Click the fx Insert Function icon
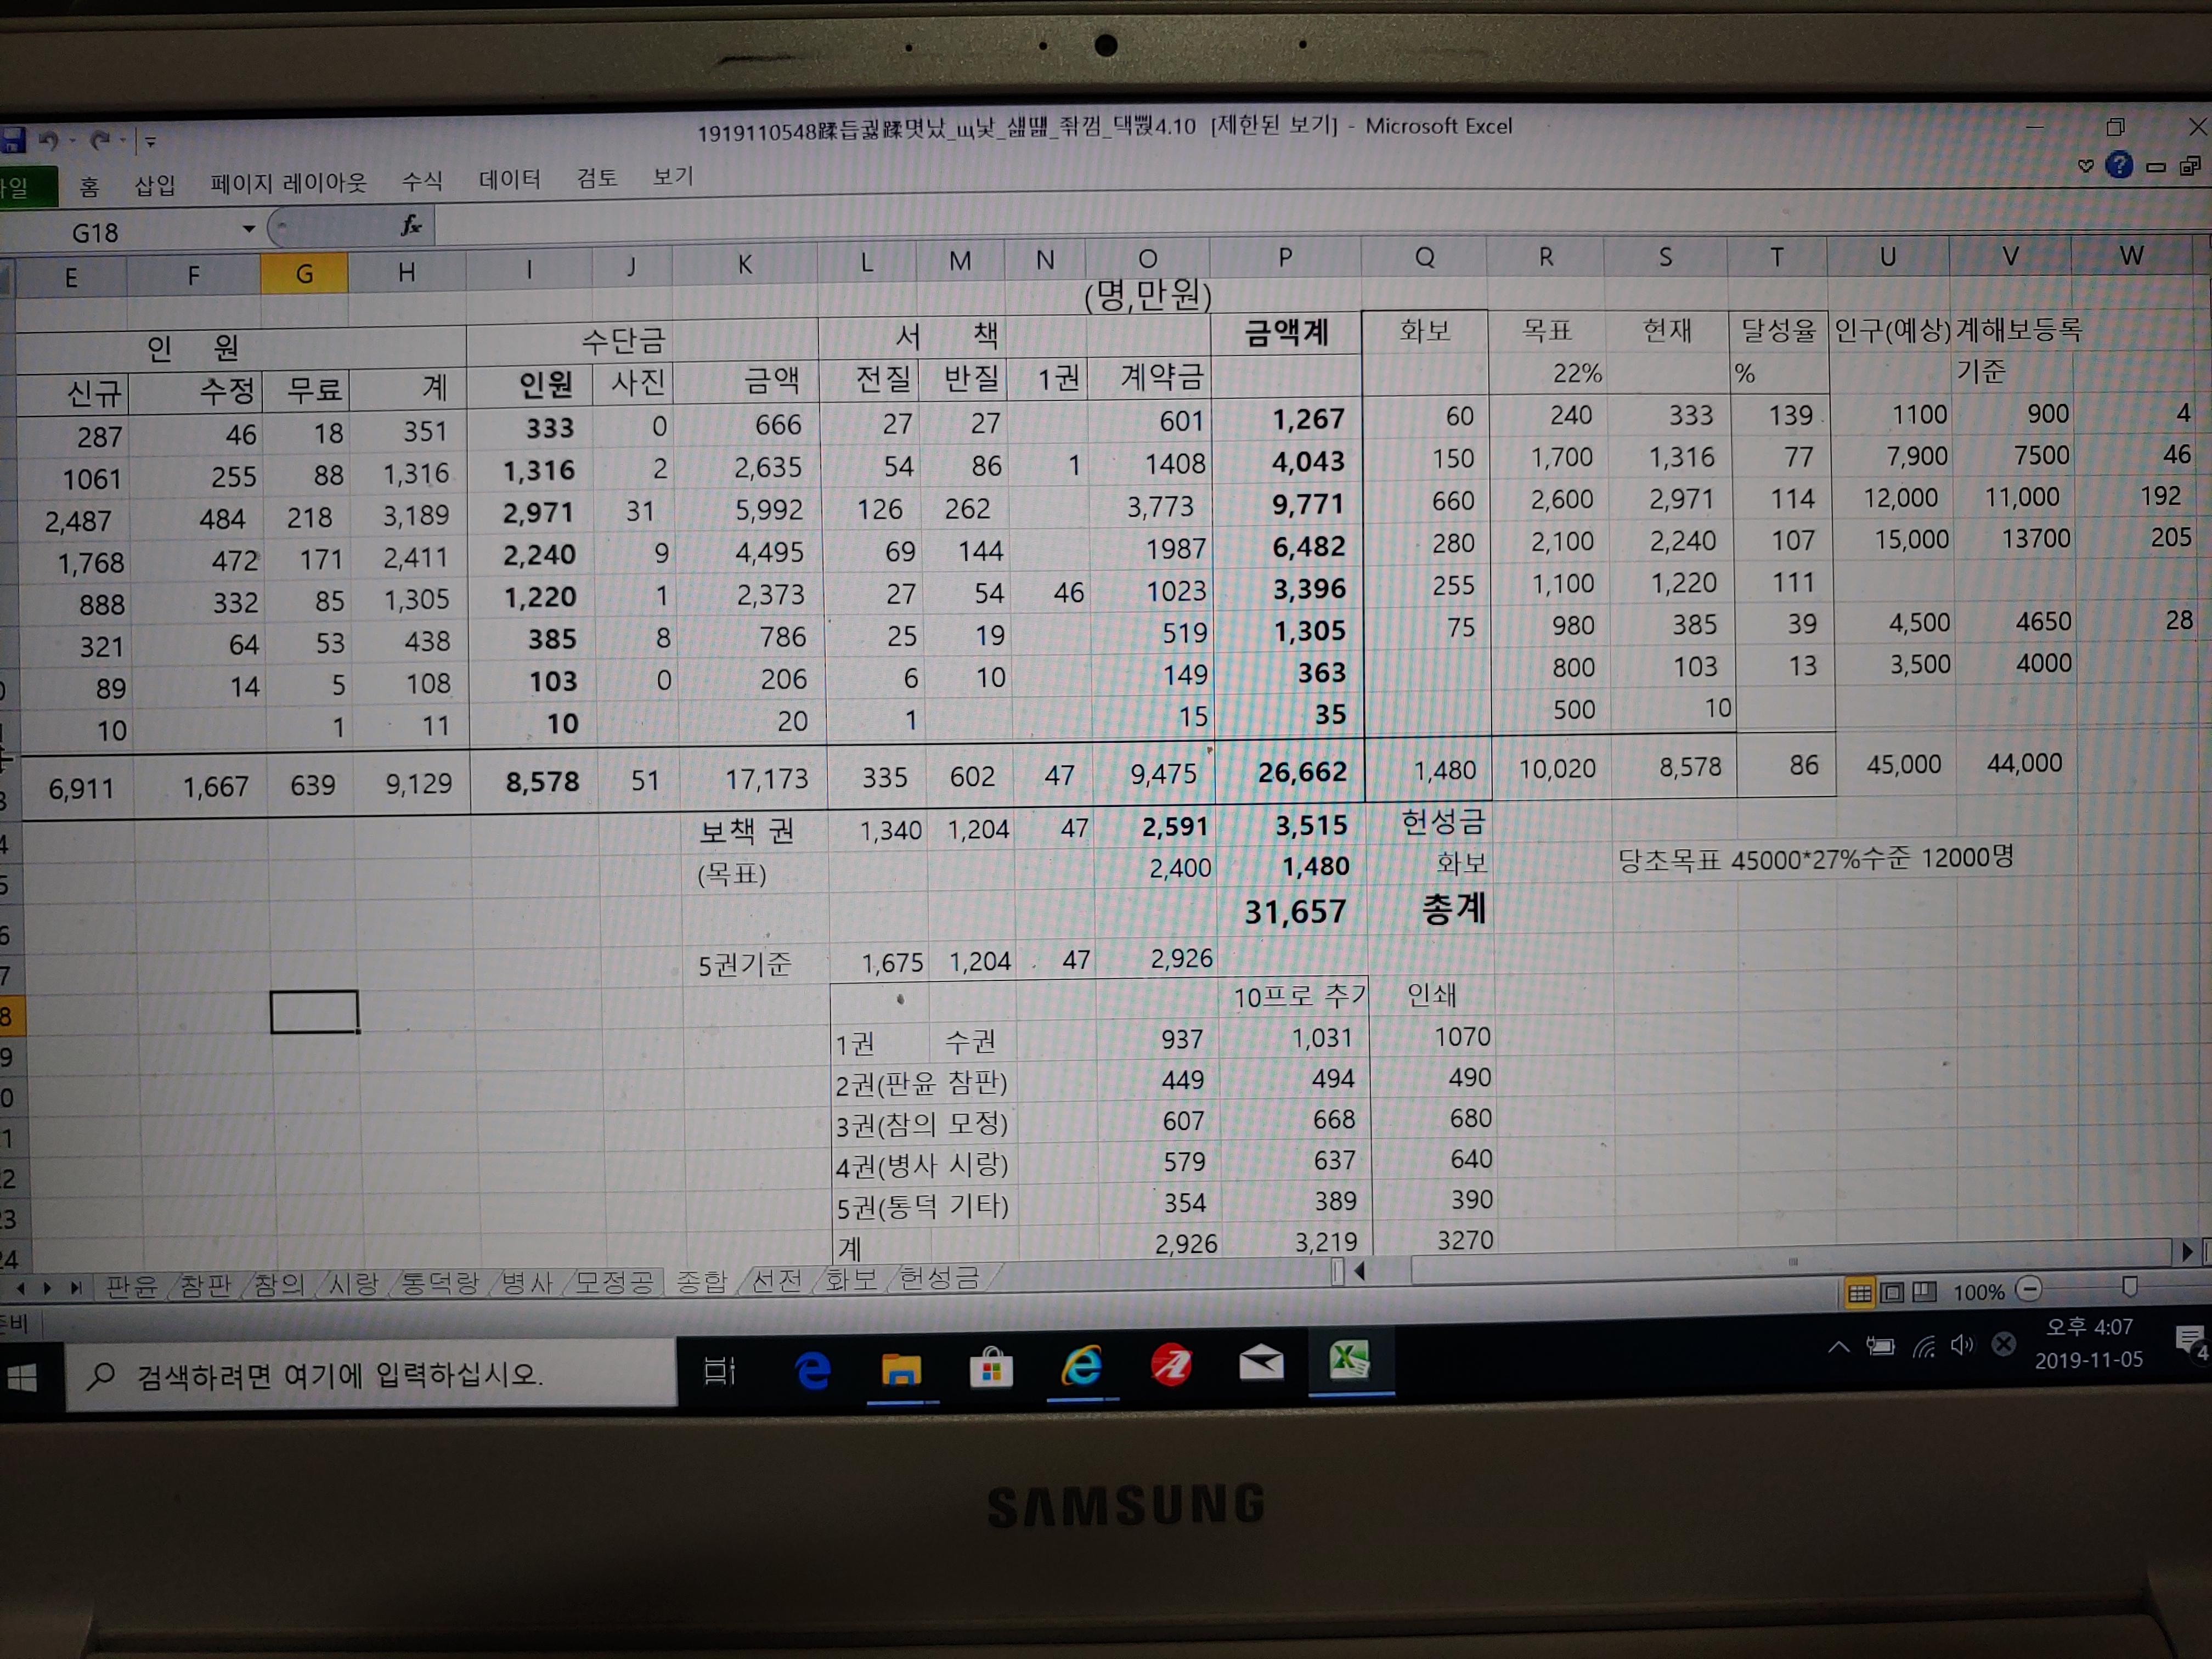Viewport: 2212px width, 1659px height. [x=411, y=226]
